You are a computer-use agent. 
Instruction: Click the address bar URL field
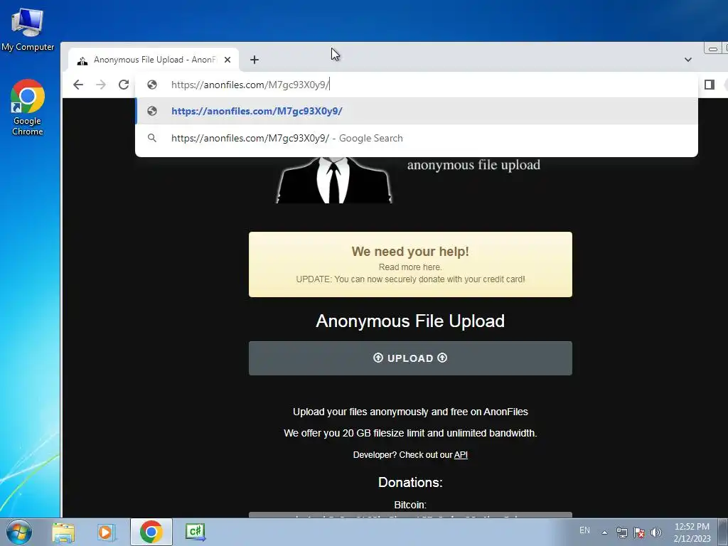click(x=417, y=85)
